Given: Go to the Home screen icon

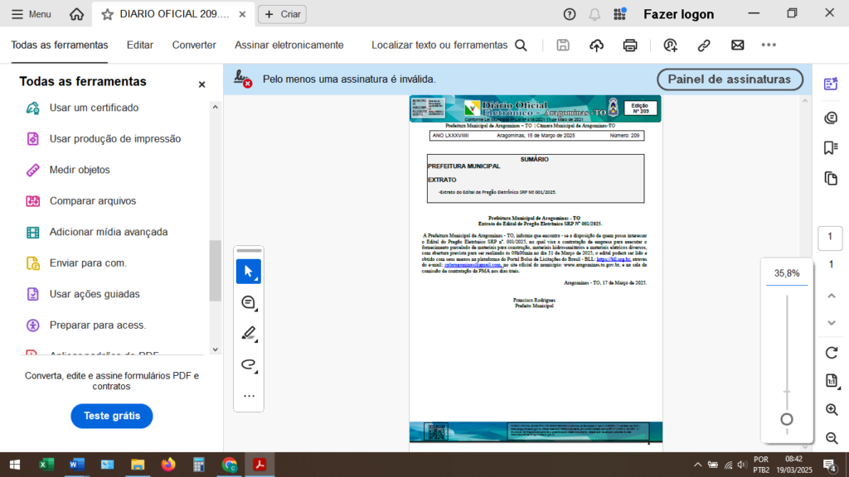Looking at the screenshot, I should [77, 14].
